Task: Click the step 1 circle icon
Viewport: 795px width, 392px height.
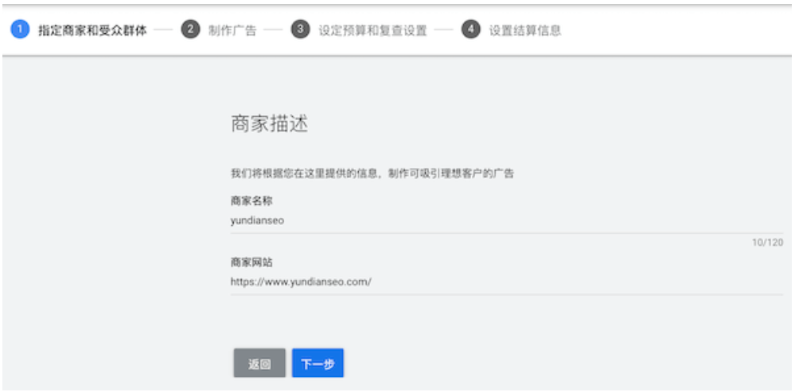Action: (20, 29)
